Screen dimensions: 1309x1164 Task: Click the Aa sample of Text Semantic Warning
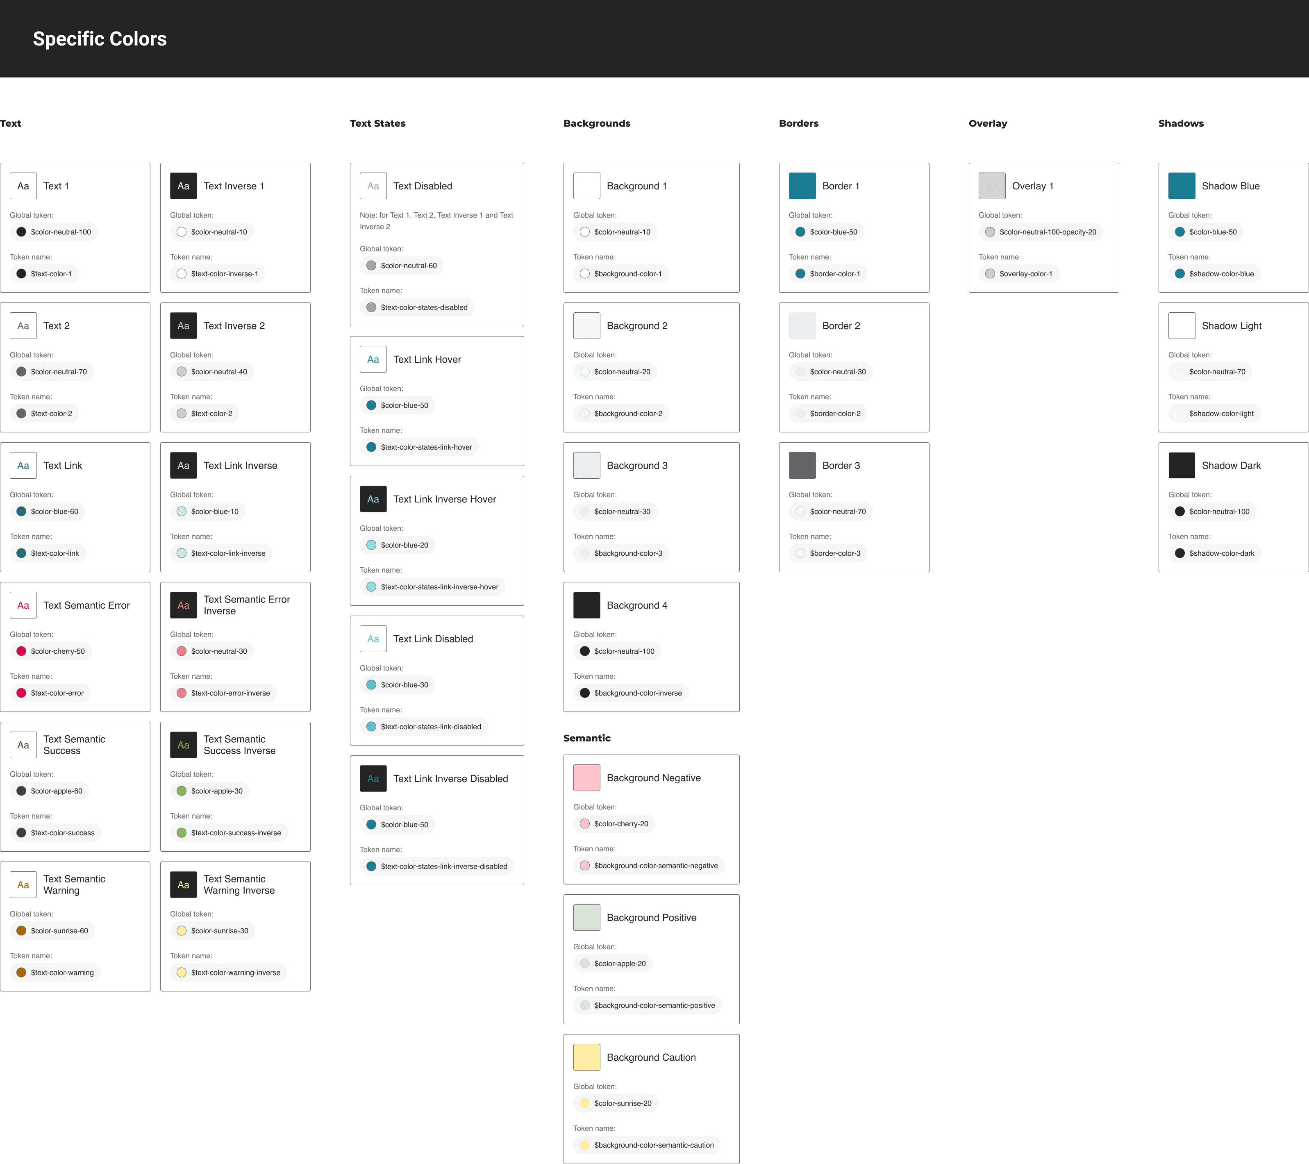click(23, 885)
